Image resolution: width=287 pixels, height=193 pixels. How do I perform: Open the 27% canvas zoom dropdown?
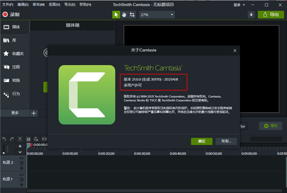(x=157, y=15)
